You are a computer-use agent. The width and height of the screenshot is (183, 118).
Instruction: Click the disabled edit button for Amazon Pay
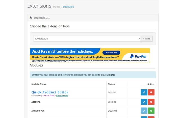pyautogui.click(x=144, y=110)
